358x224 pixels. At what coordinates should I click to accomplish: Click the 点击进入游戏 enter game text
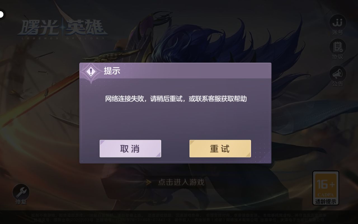point(181,182)
